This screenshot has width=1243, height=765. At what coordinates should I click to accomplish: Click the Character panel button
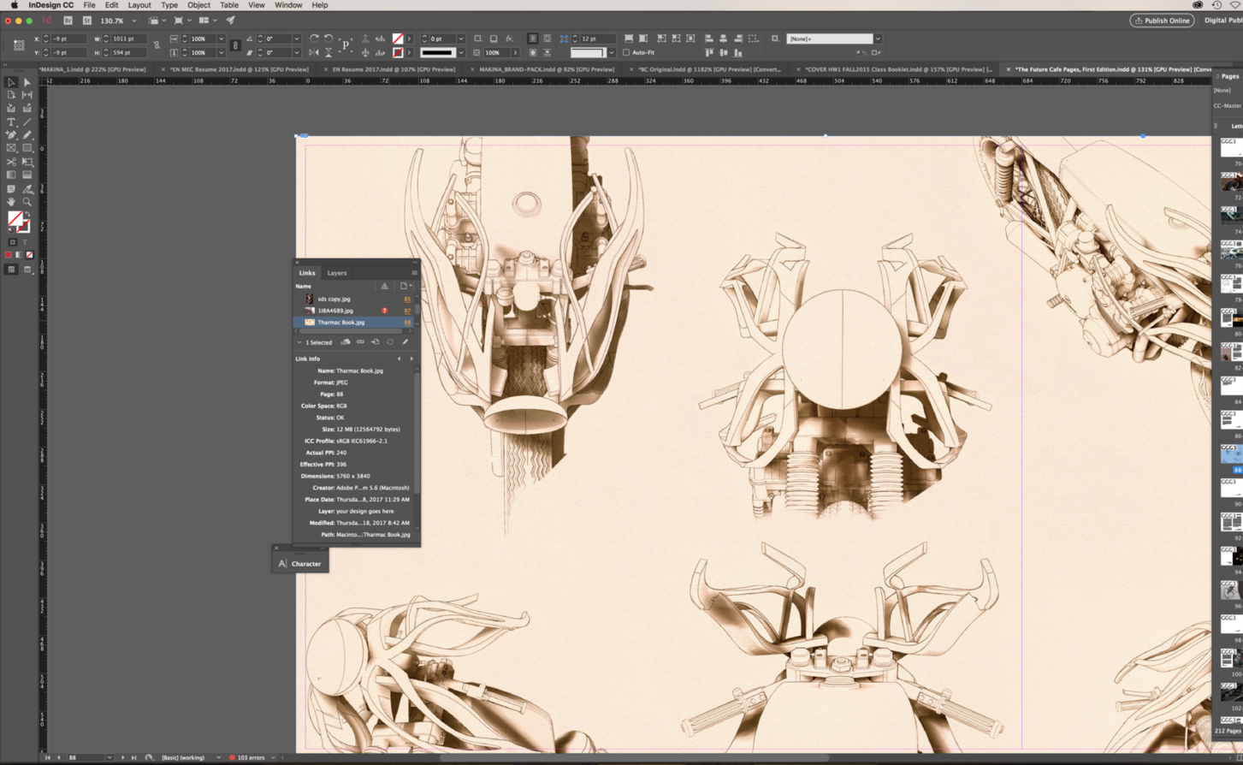(x=300, y=563)
